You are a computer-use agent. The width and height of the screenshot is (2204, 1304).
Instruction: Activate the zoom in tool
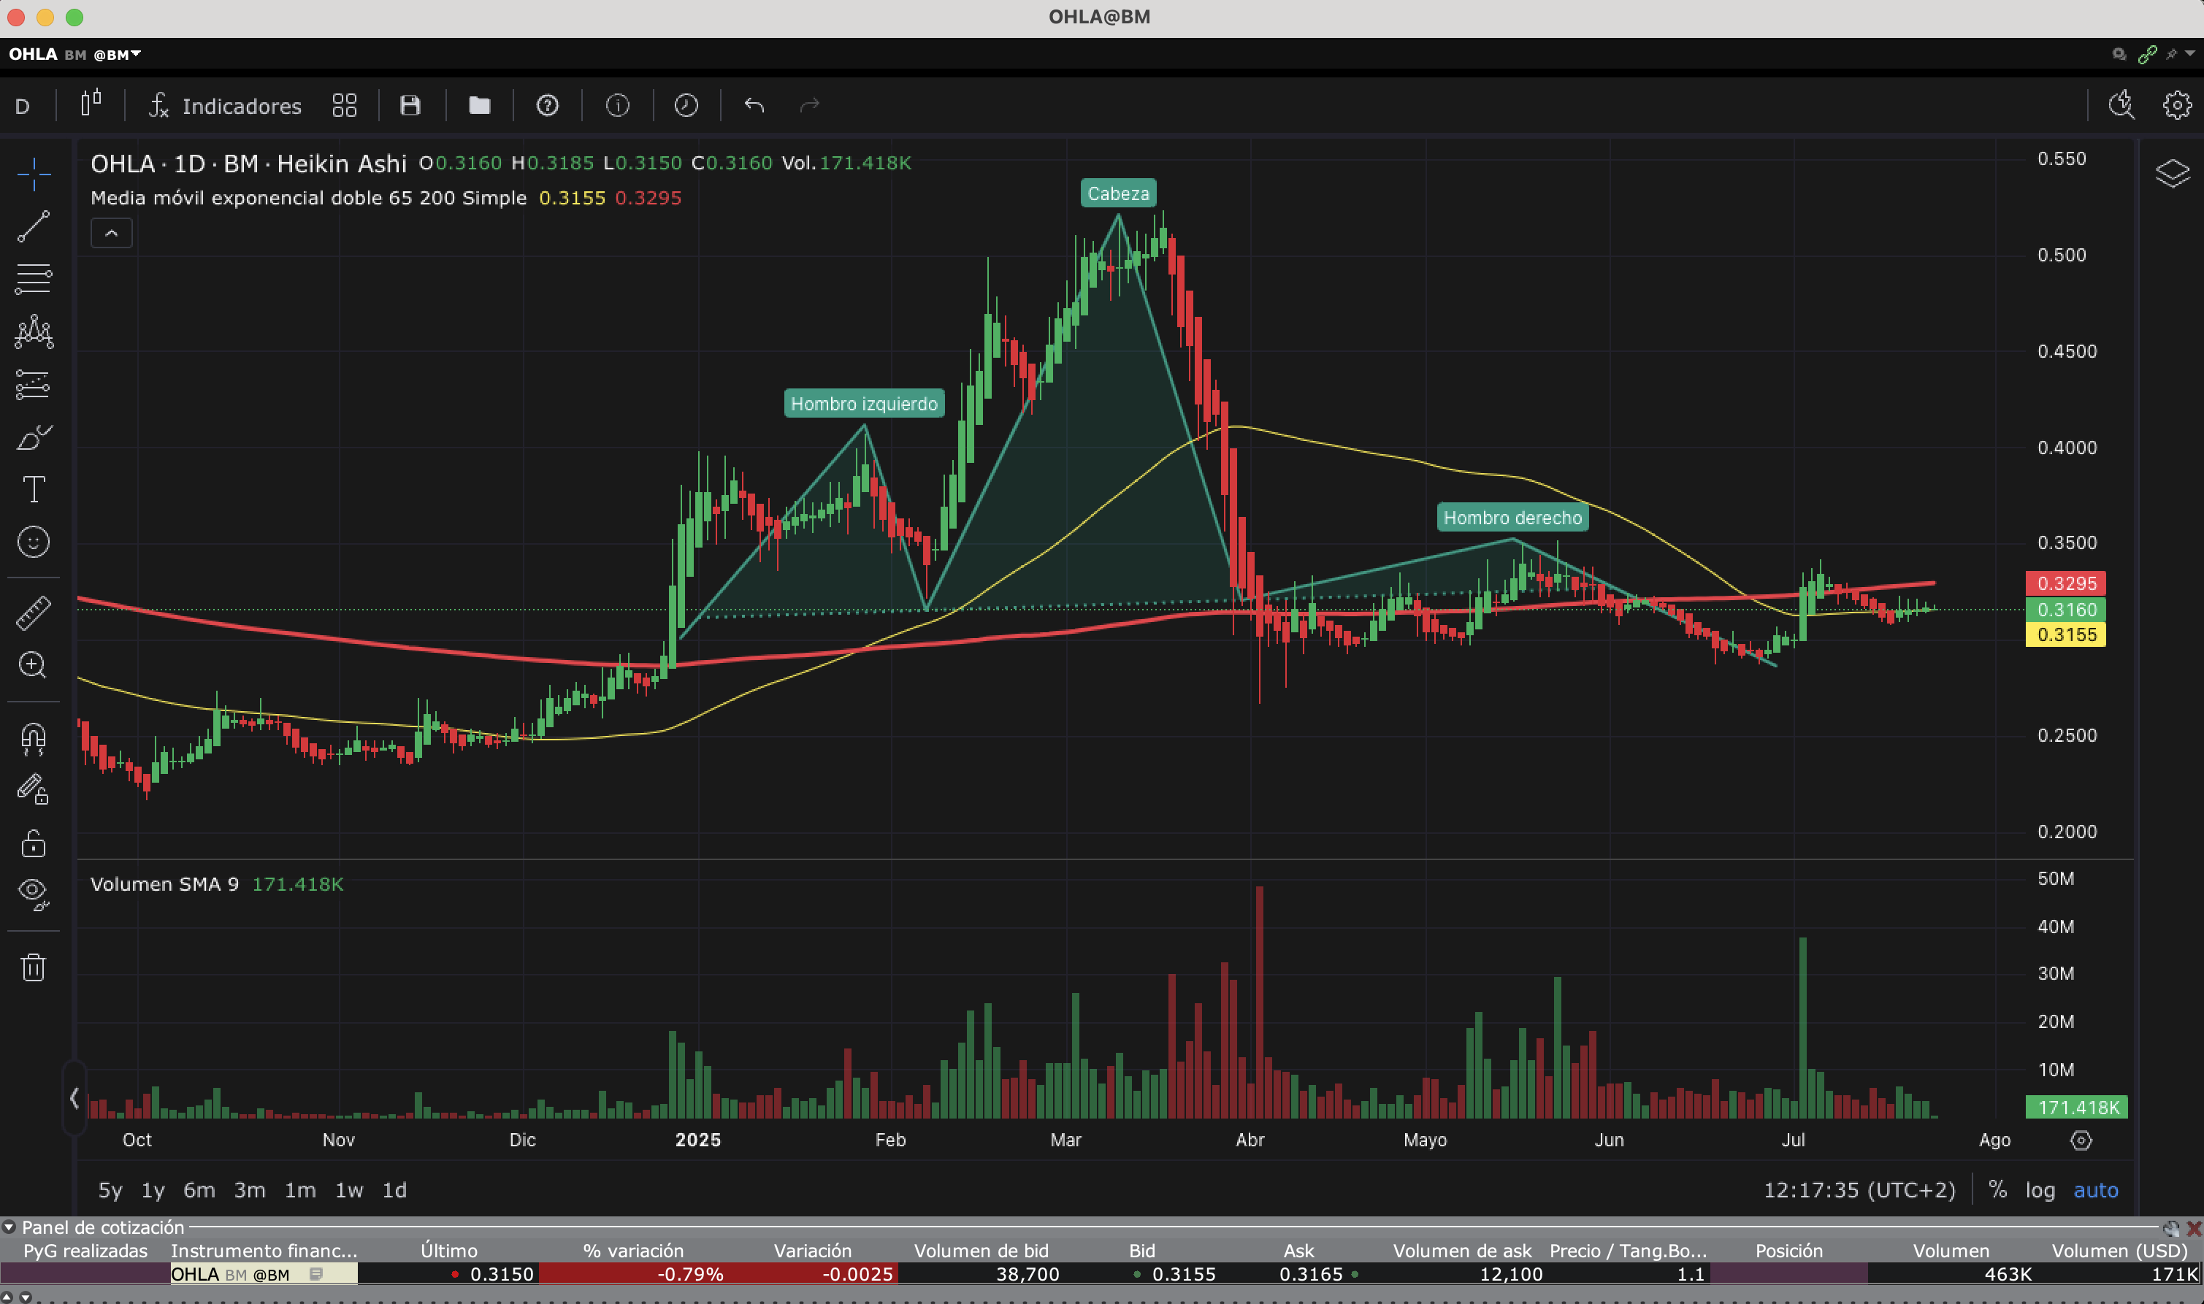point(34,665)
